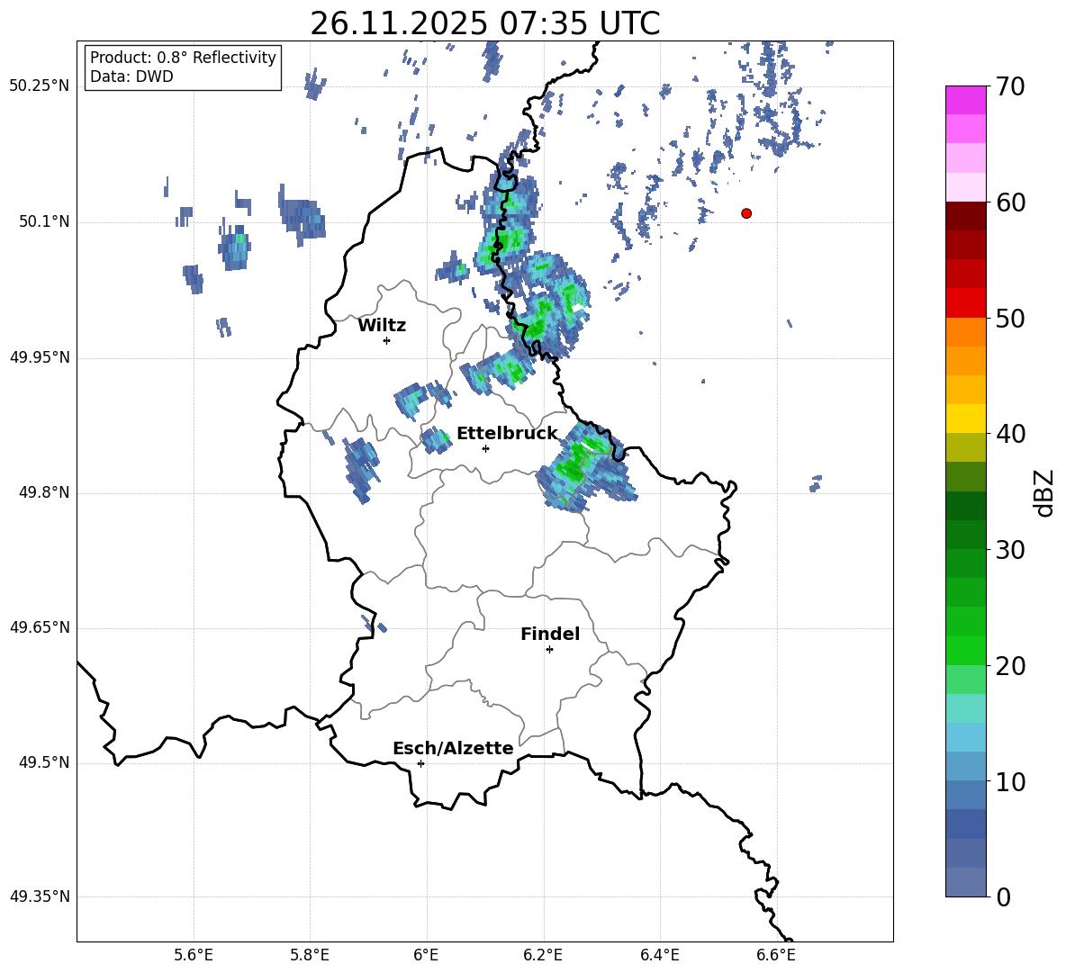Click the 6.4°E longitude label
The width and height of the screenshot is (1066, 973).
(x=659, y=956)
